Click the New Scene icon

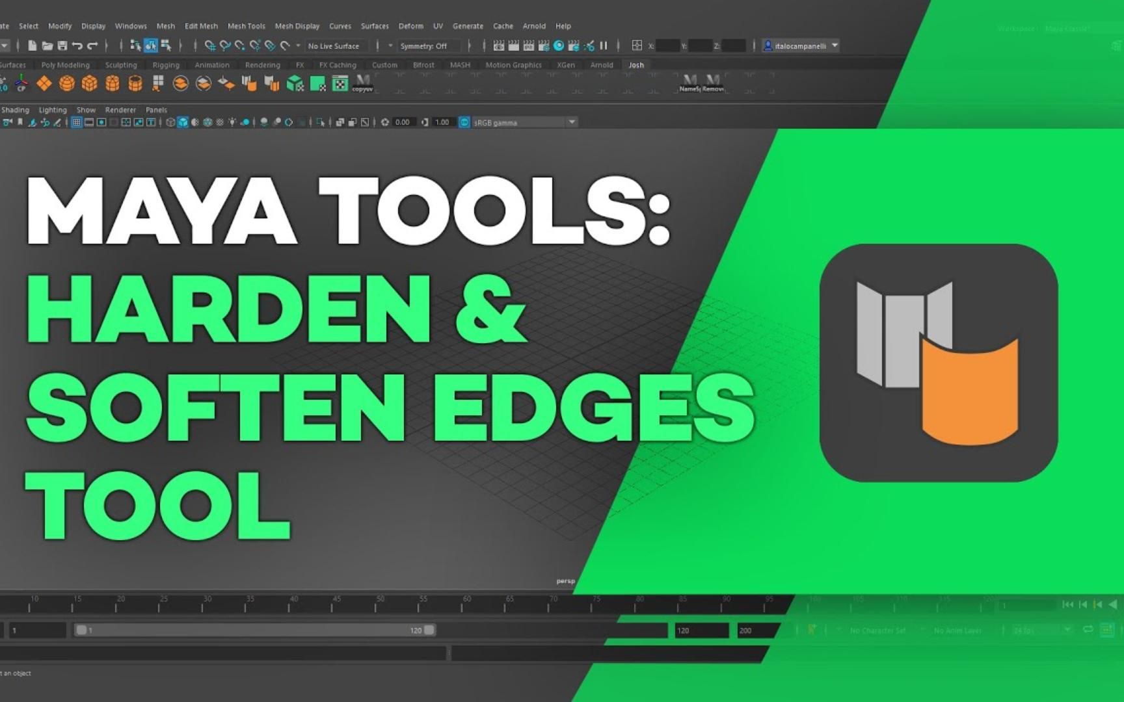click(32, 45)
